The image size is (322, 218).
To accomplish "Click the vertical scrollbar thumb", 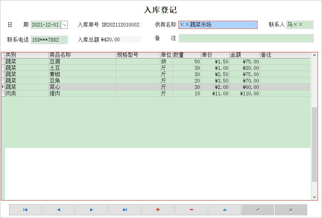I will (x=314, y=145).
